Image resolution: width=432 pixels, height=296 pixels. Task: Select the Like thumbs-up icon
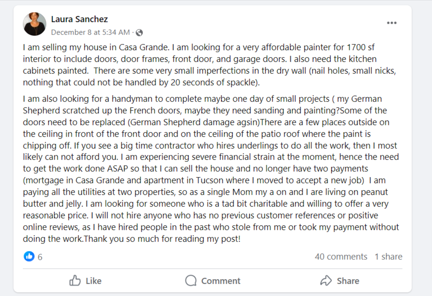coord(75,281)
